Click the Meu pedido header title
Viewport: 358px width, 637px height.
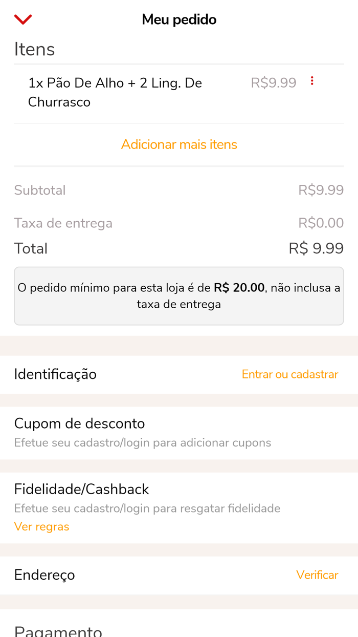click(179, 19)
